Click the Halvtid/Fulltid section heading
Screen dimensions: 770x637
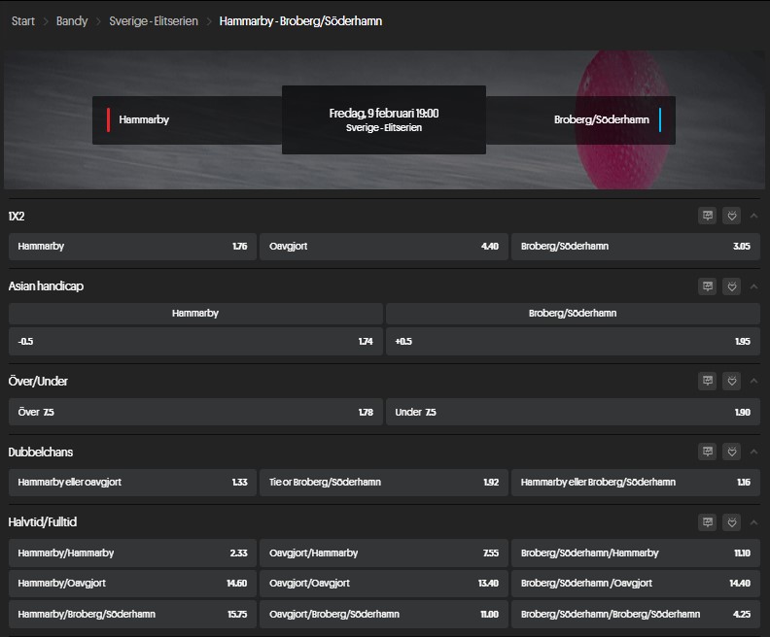(42, 521)
